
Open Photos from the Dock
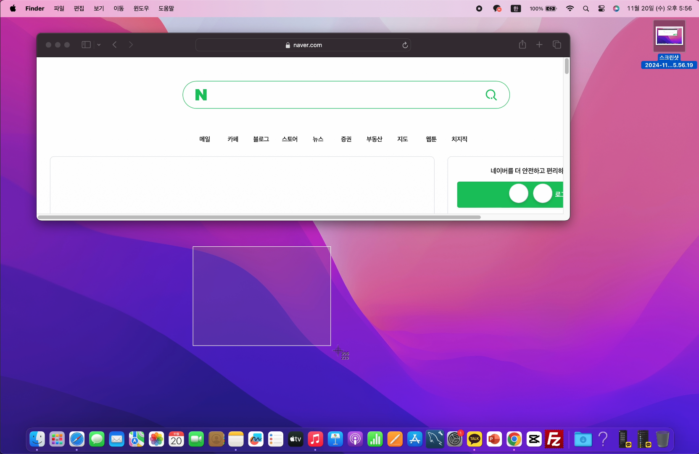(x=156, y=439)
